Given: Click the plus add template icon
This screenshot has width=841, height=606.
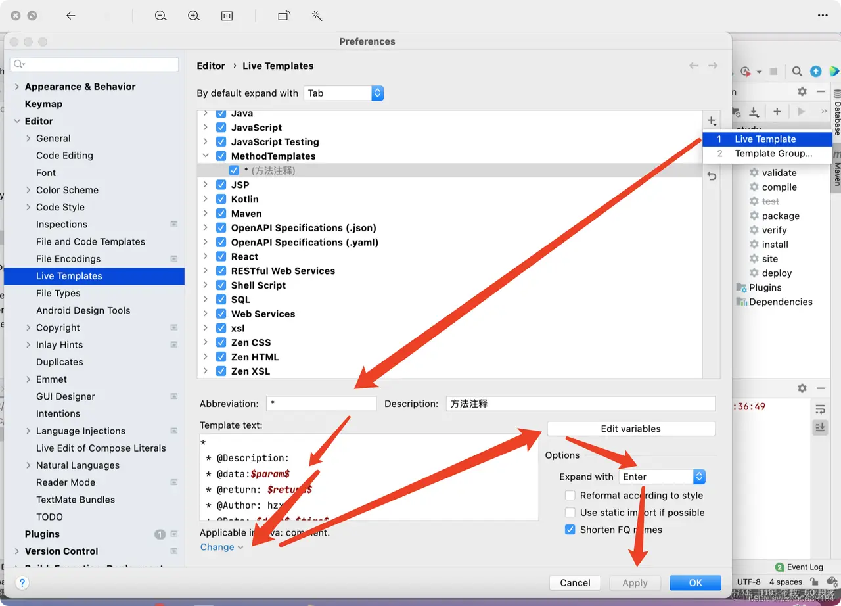Looking at the screenshot, I should (x=712, y=121).
